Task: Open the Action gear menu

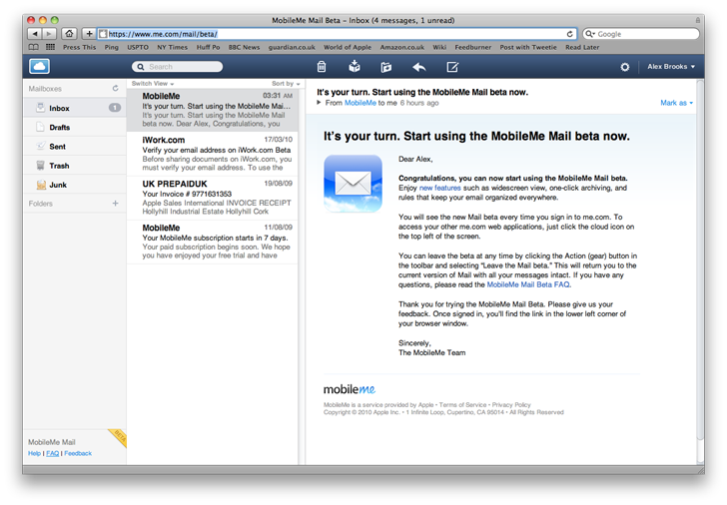Action: point(625,67)
